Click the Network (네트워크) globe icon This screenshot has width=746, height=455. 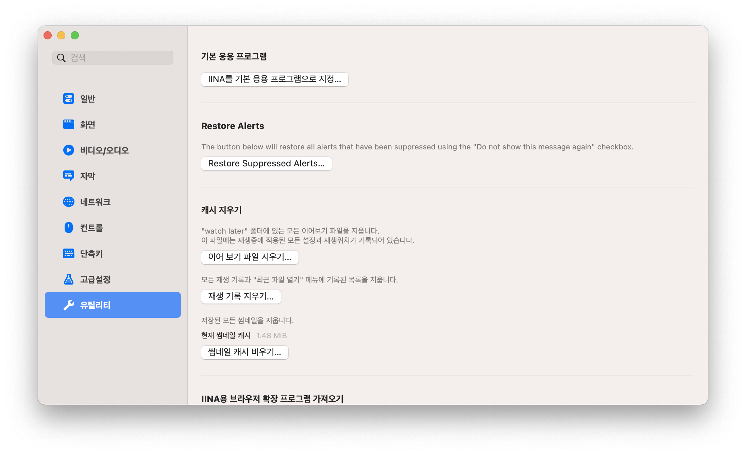[69, 202]
